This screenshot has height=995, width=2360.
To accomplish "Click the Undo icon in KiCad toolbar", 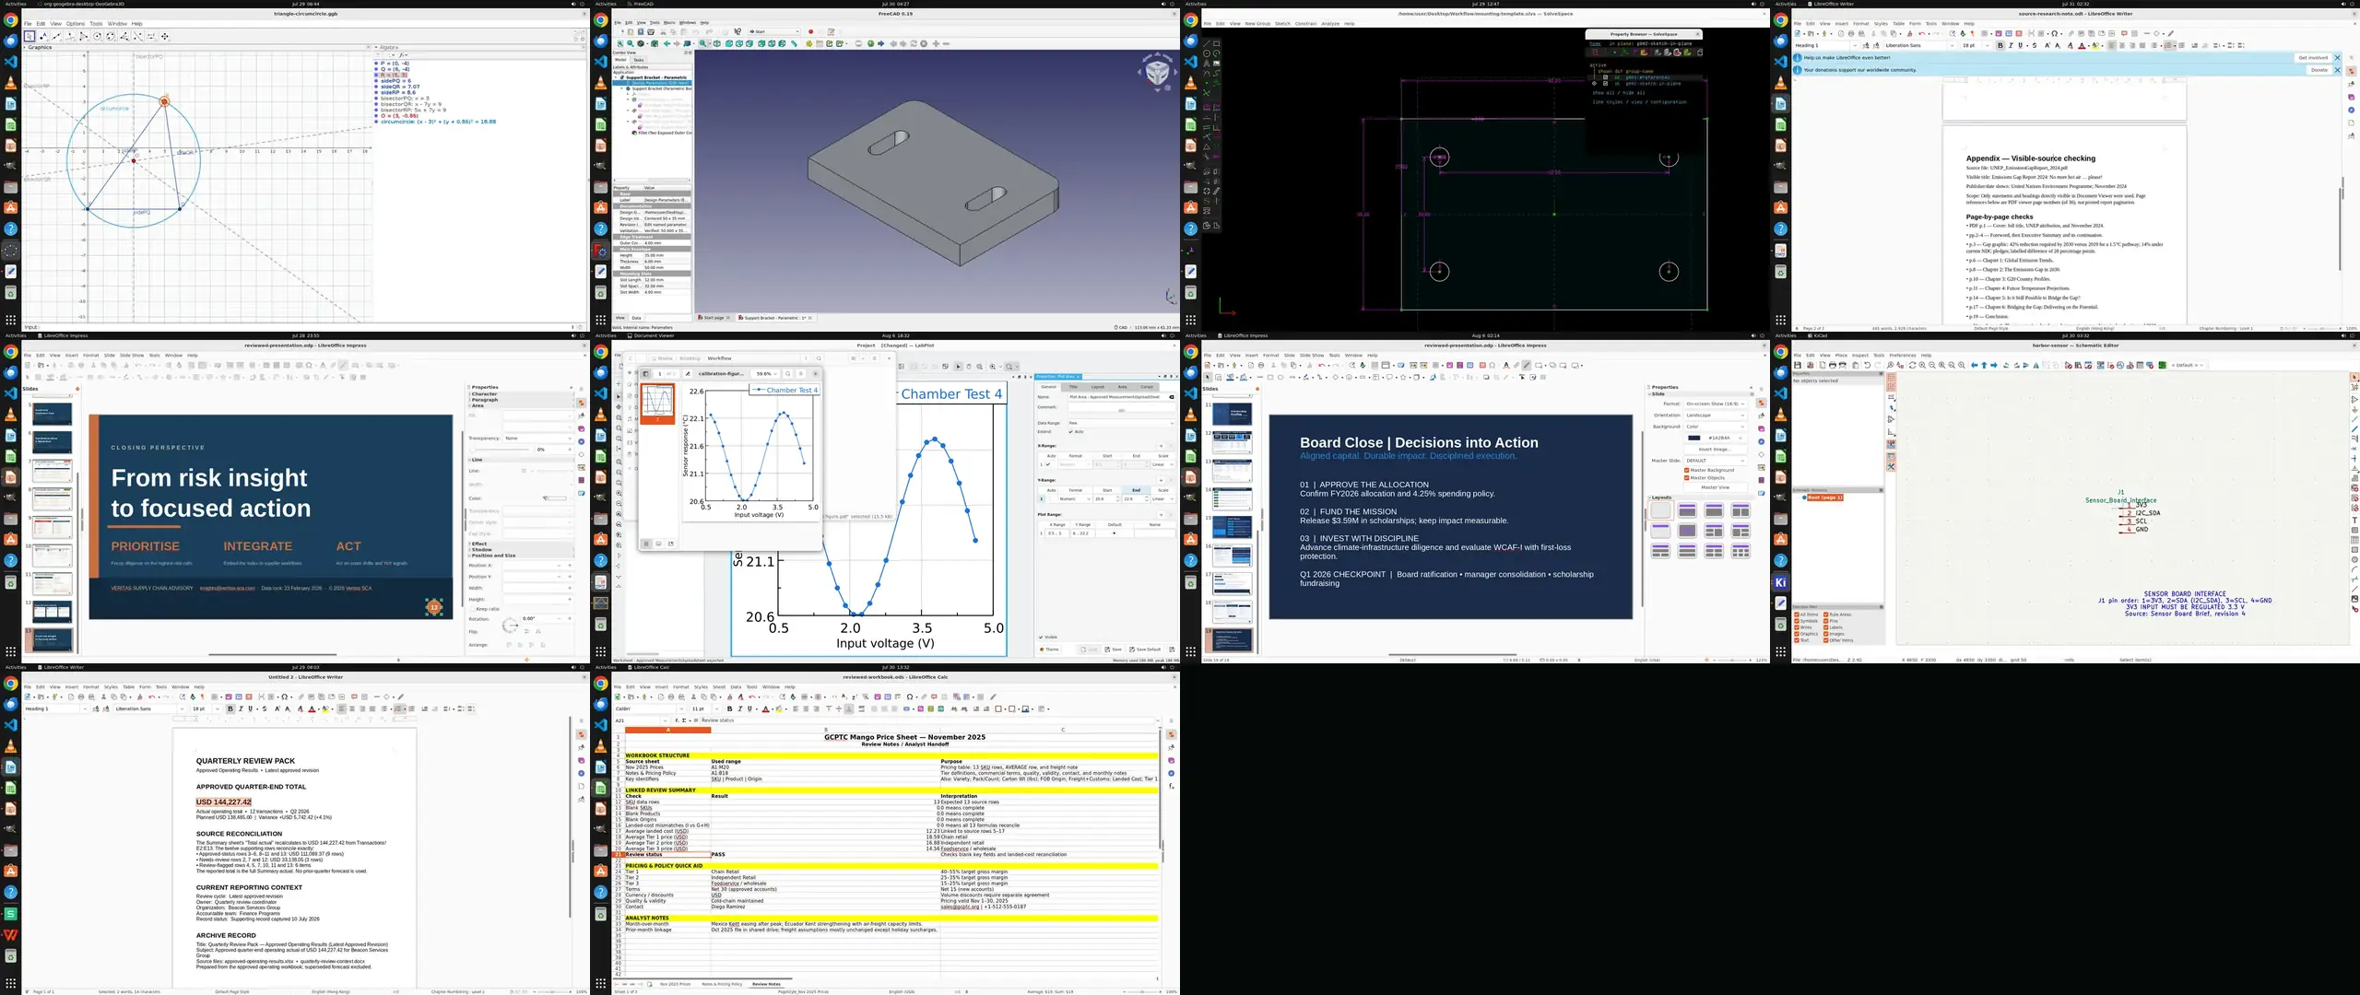I will 1867,366.
